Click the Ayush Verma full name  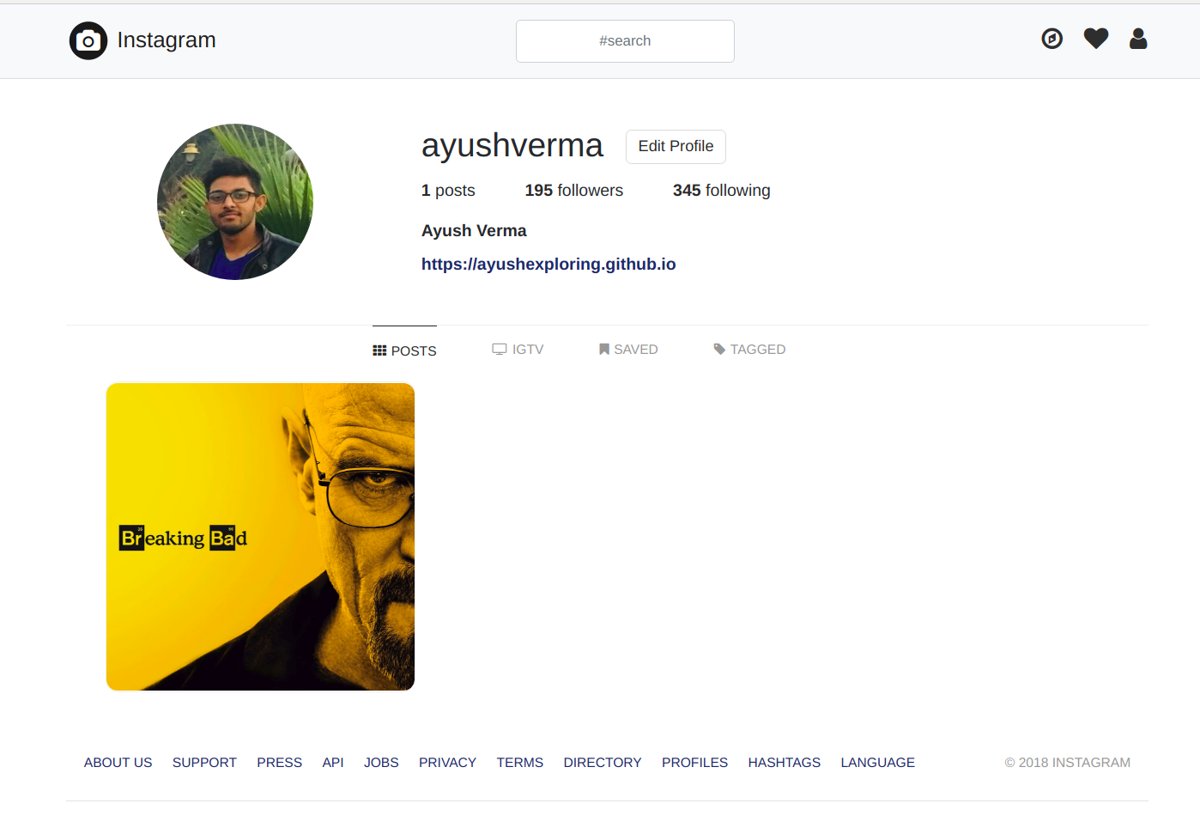pos(474,231)
